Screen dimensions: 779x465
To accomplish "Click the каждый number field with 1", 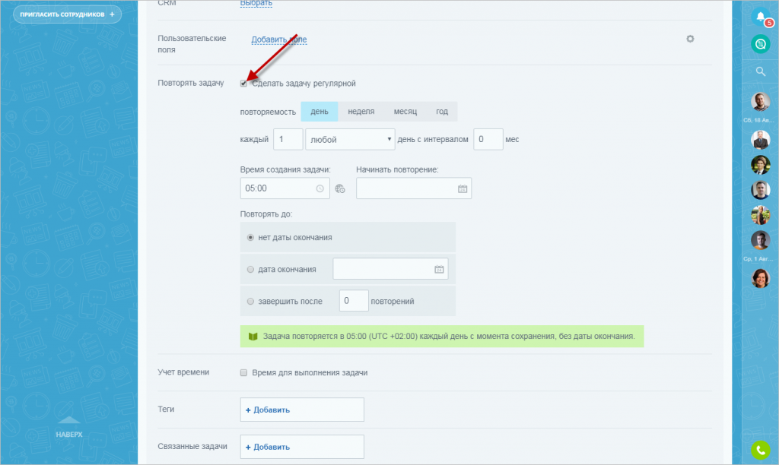I will click(288, 140).
